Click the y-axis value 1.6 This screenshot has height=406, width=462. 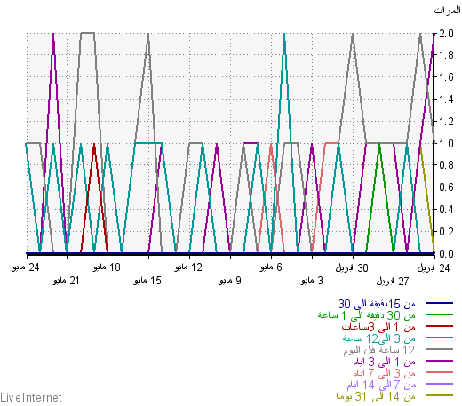point(446,77)
